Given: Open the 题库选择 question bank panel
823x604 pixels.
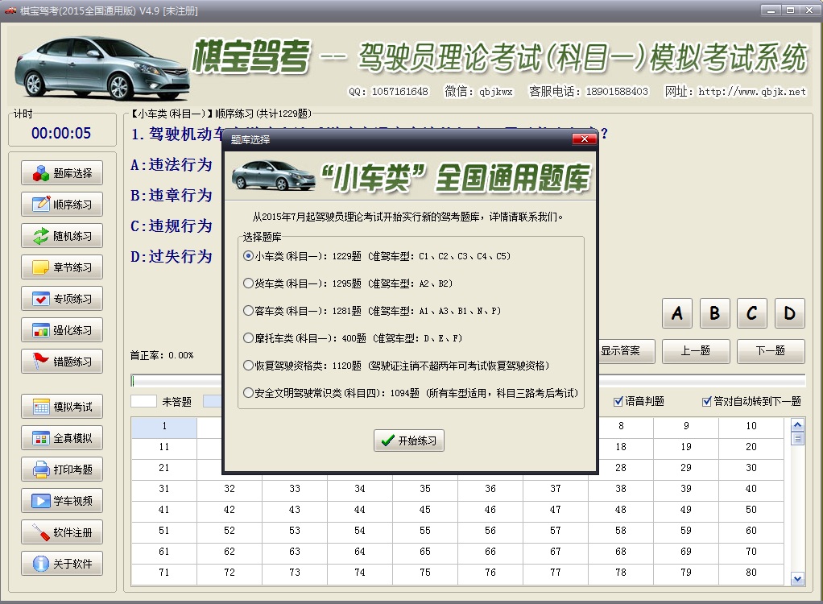Looking at the screenshot, I should [60, 172].
